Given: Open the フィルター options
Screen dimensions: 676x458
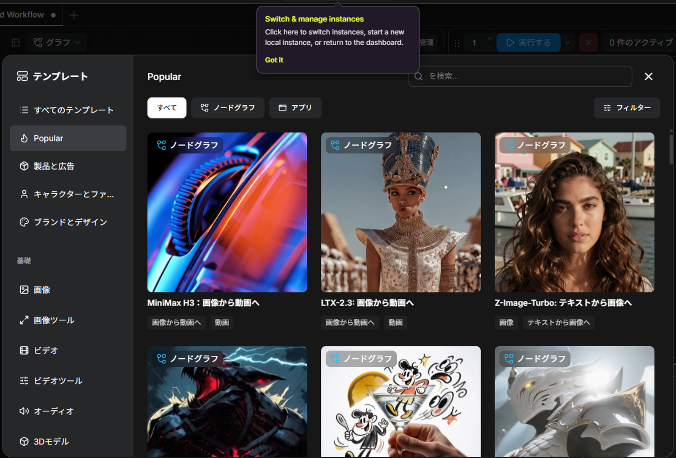Looking at the screenshot, I should pyautogui.click(x=627, y=108).
